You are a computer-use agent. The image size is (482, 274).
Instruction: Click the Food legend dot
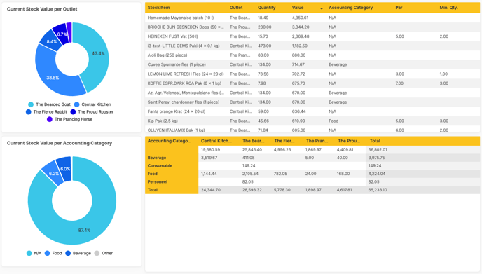48,254
